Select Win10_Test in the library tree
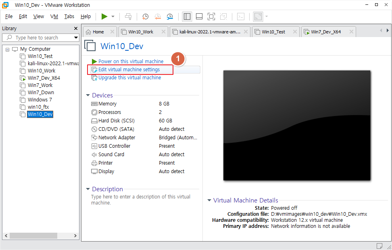Screen dimensions: 392x250 (x=40, y=56)
